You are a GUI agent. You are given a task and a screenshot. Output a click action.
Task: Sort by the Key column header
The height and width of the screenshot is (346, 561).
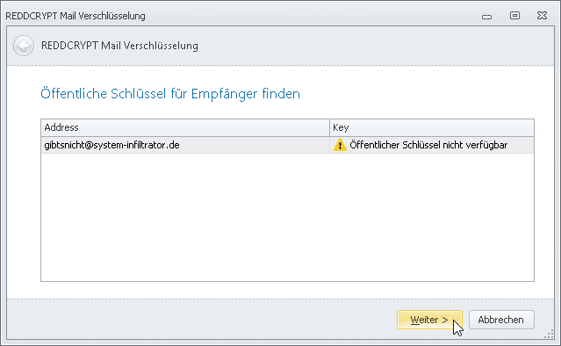pyautogui.click(x=431, y=127)
